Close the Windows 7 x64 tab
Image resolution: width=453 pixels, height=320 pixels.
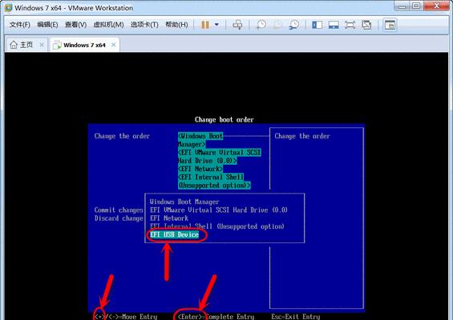click(114, 45)
